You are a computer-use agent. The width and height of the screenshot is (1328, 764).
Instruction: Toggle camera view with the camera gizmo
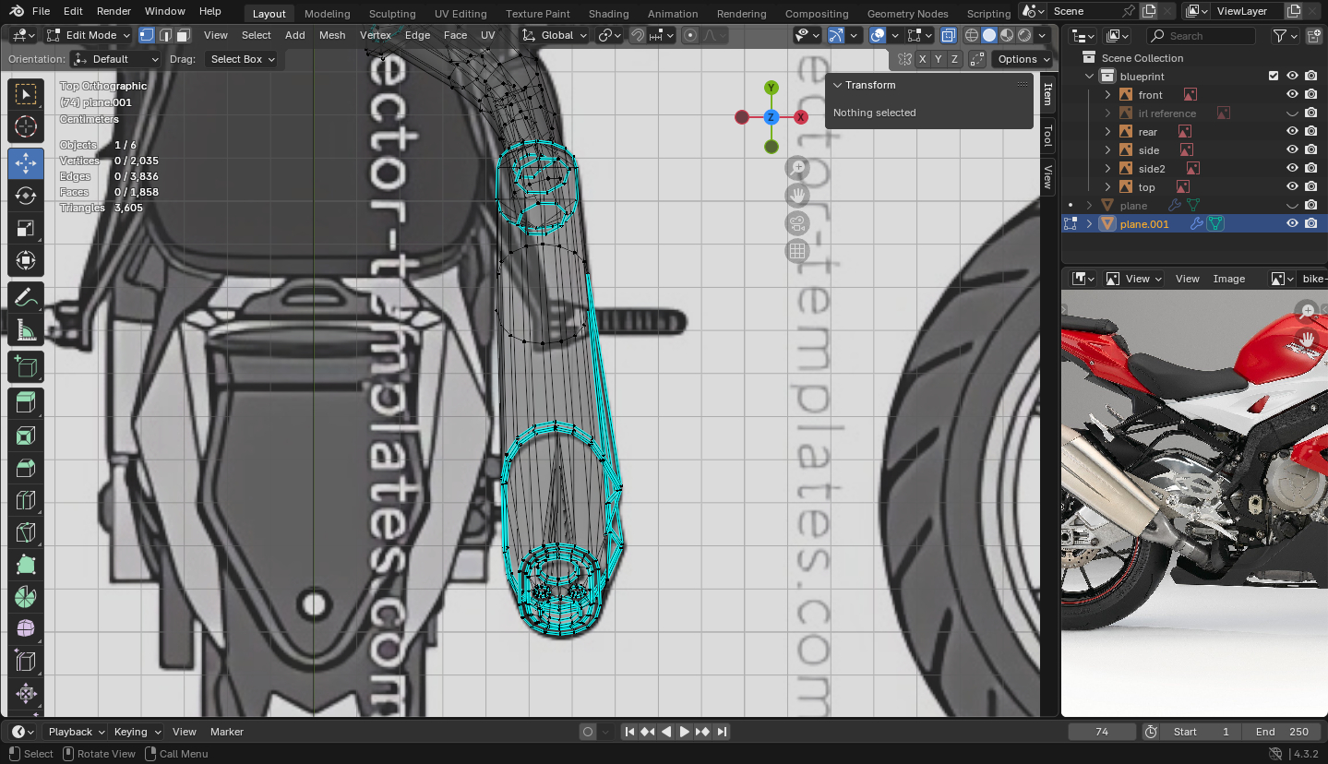point(798,223)
